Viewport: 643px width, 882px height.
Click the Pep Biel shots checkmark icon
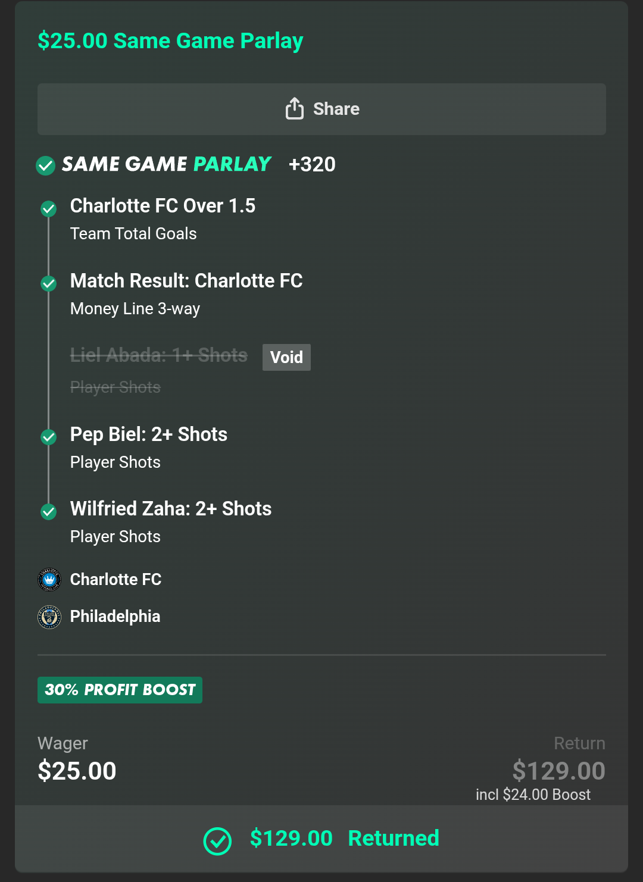tap(48, 437)
